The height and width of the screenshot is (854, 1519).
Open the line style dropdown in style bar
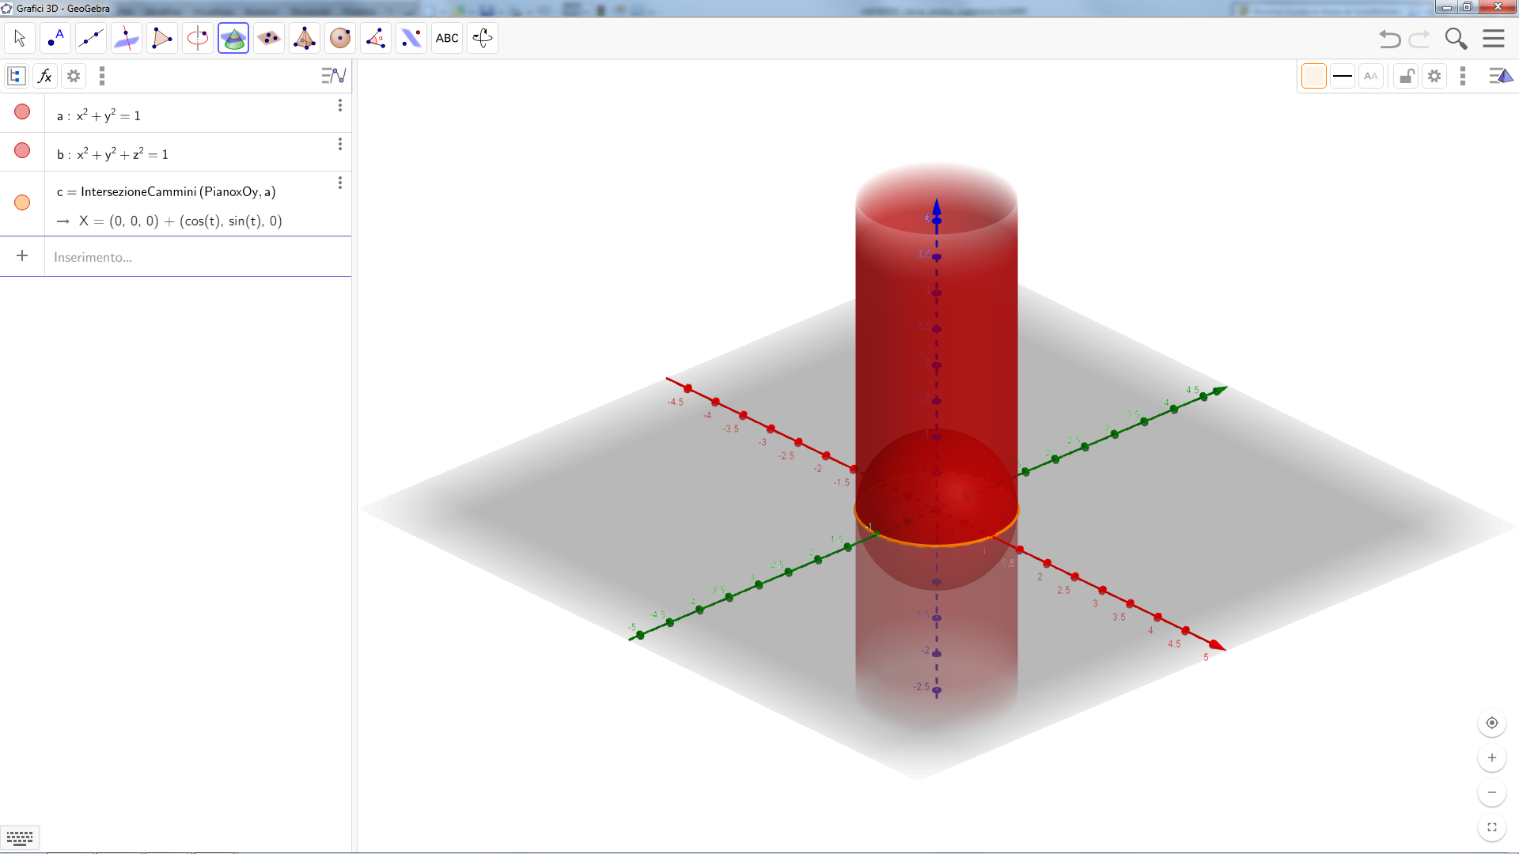click(x=1343, y=77)
